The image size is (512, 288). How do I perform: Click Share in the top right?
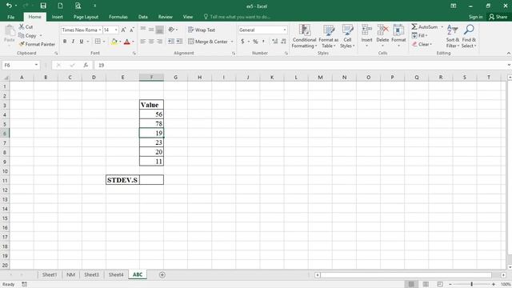tap(498, 17)
